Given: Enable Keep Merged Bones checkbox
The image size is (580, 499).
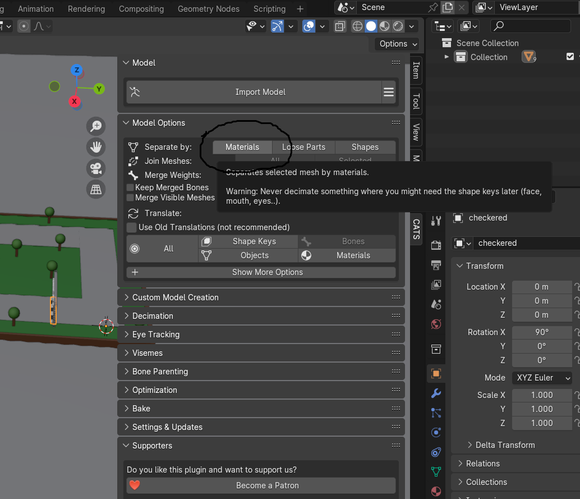Looking at the screenshot, I should pyautogui.click(x=130, y=187).
